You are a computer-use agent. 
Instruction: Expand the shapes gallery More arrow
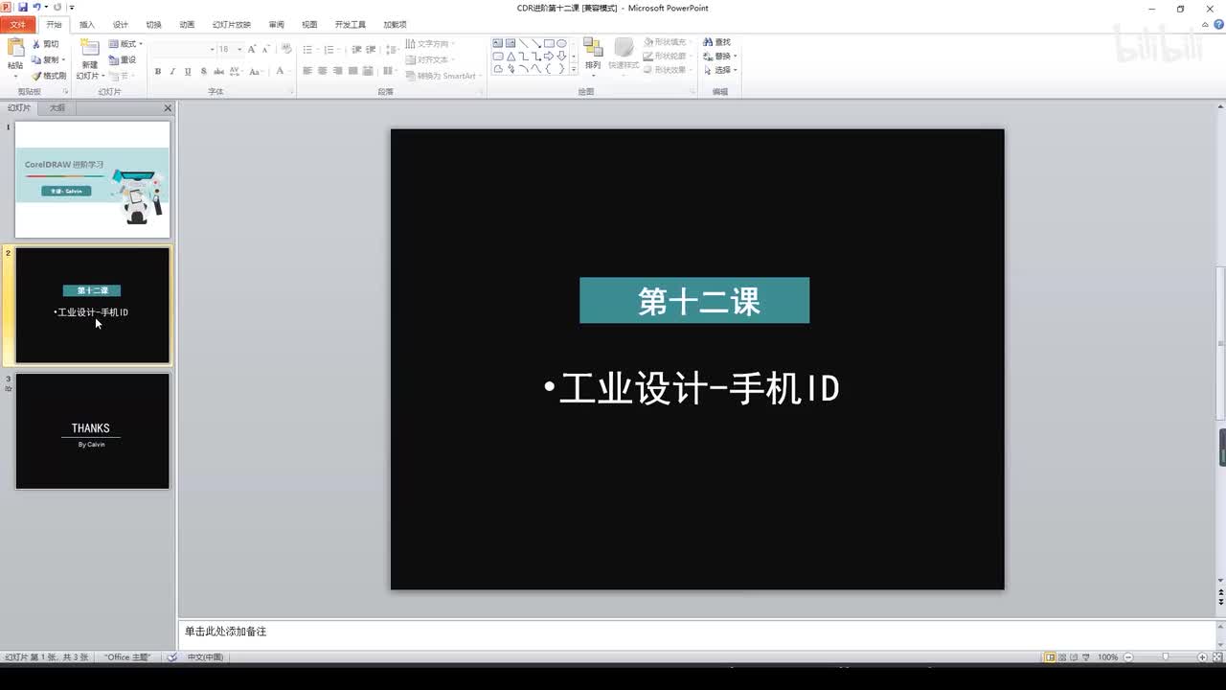click(x=574, y=69)
